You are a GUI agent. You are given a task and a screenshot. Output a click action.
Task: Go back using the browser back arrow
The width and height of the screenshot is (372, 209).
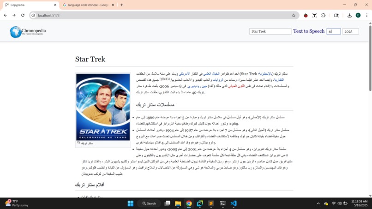(x=6, y=15)
